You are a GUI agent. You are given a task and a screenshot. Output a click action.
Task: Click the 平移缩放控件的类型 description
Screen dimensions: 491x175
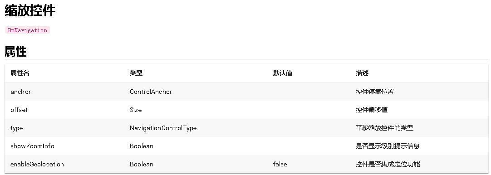click(x=384, y=128)
